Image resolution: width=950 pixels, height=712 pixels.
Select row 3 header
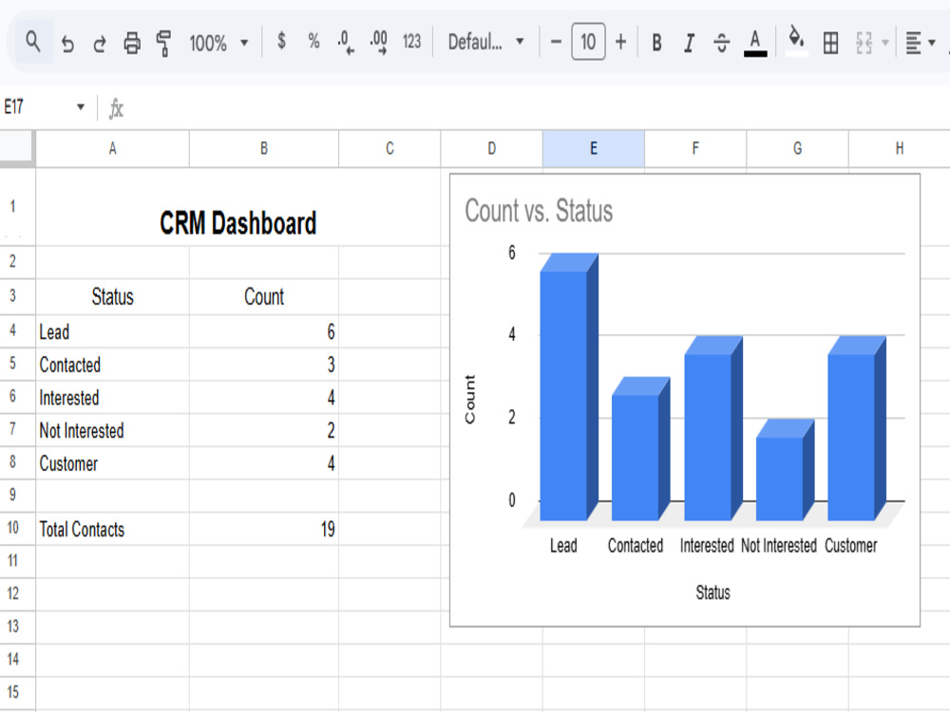(x=12, y=296)
